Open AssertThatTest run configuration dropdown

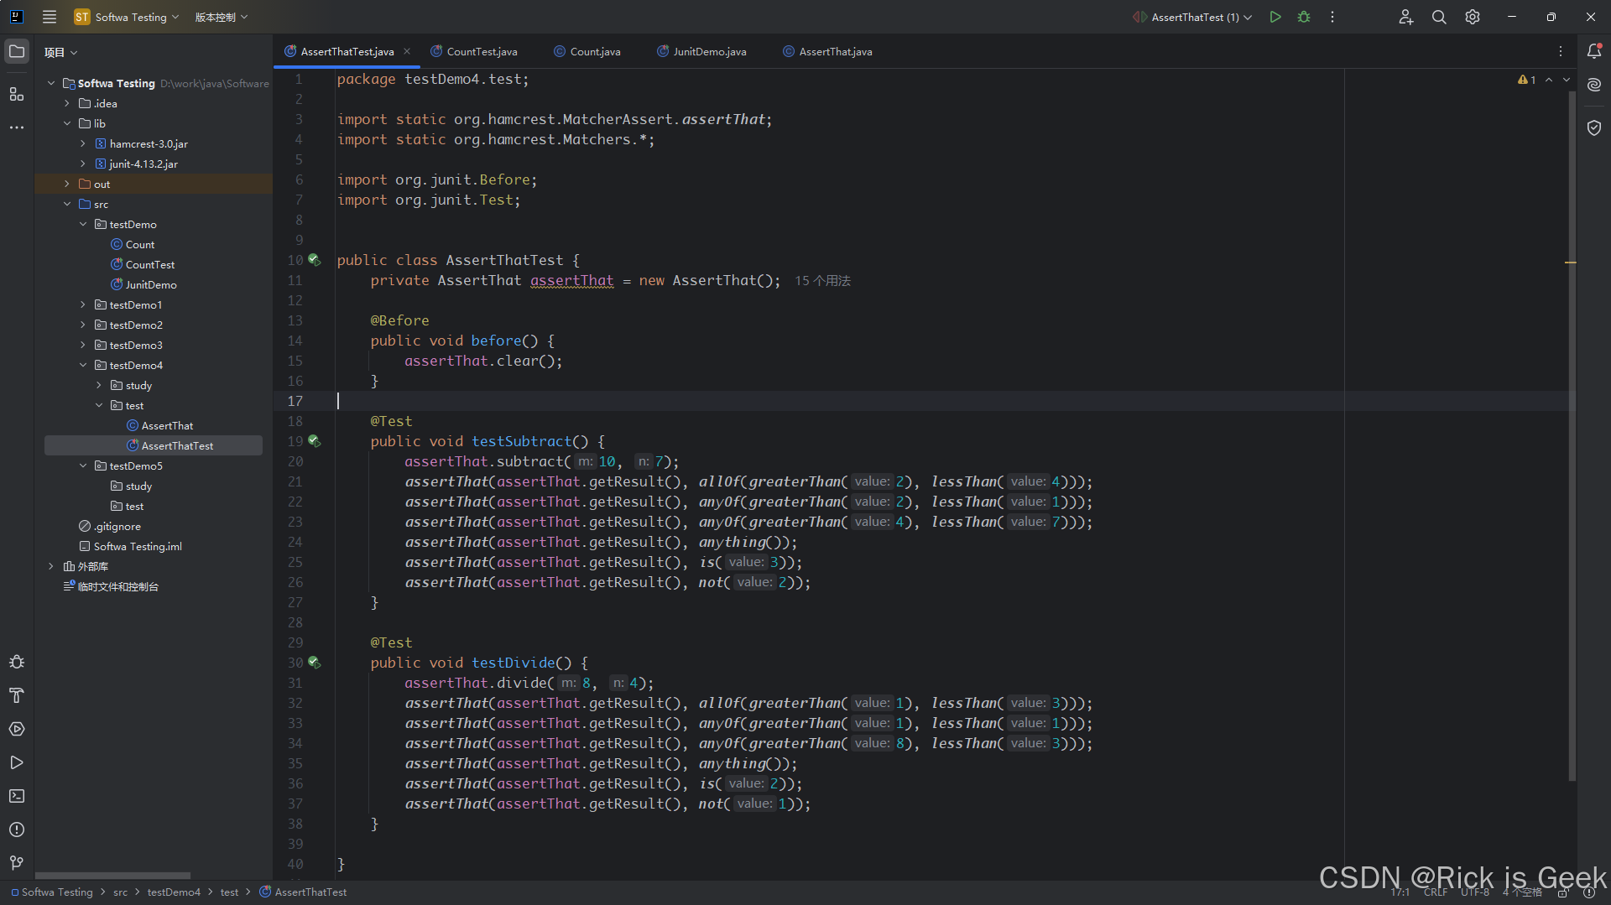tap(1192, 17)
